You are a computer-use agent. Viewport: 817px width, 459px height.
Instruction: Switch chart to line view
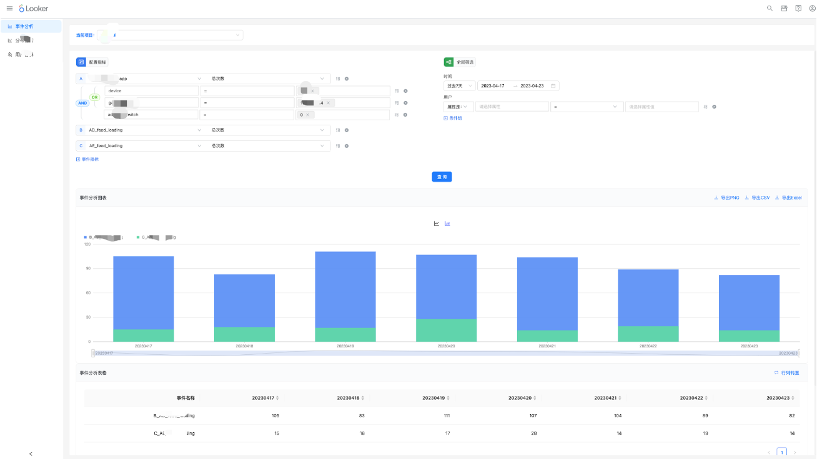tap(437, 223)
